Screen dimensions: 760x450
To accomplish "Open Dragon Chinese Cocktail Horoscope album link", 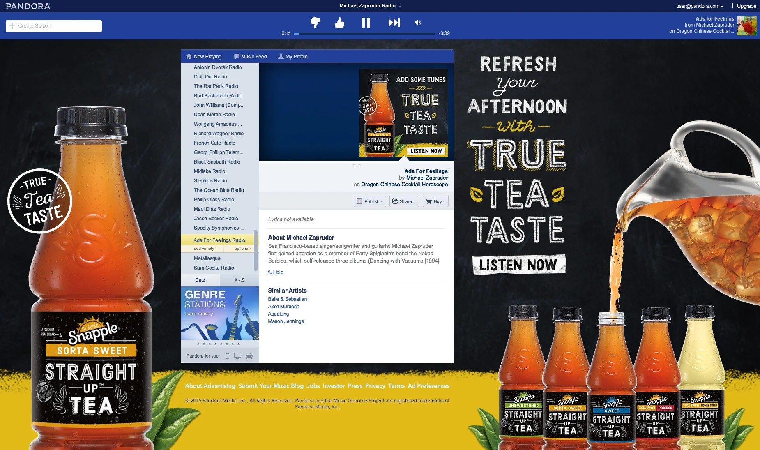I will point(405,185).
